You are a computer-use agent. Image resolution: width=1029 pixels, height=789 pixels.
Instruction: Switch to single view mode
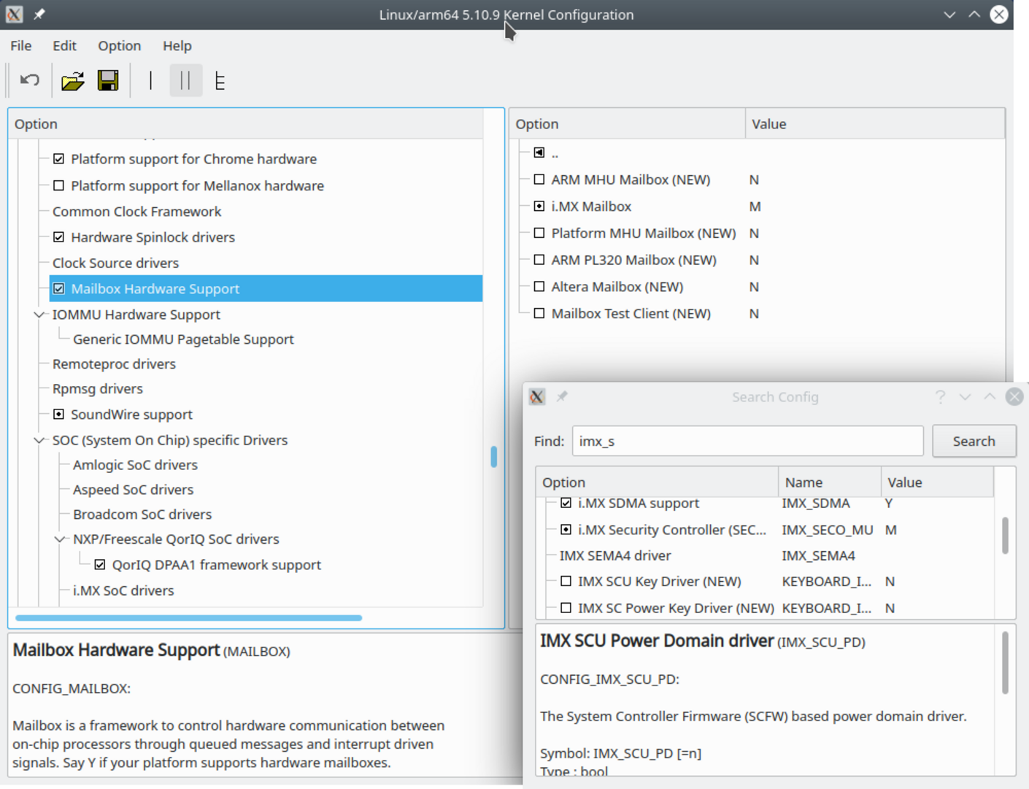tap(150, 80)
